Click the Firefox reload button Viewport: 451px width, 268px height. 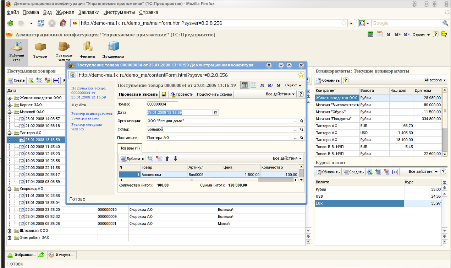(41, 23)
